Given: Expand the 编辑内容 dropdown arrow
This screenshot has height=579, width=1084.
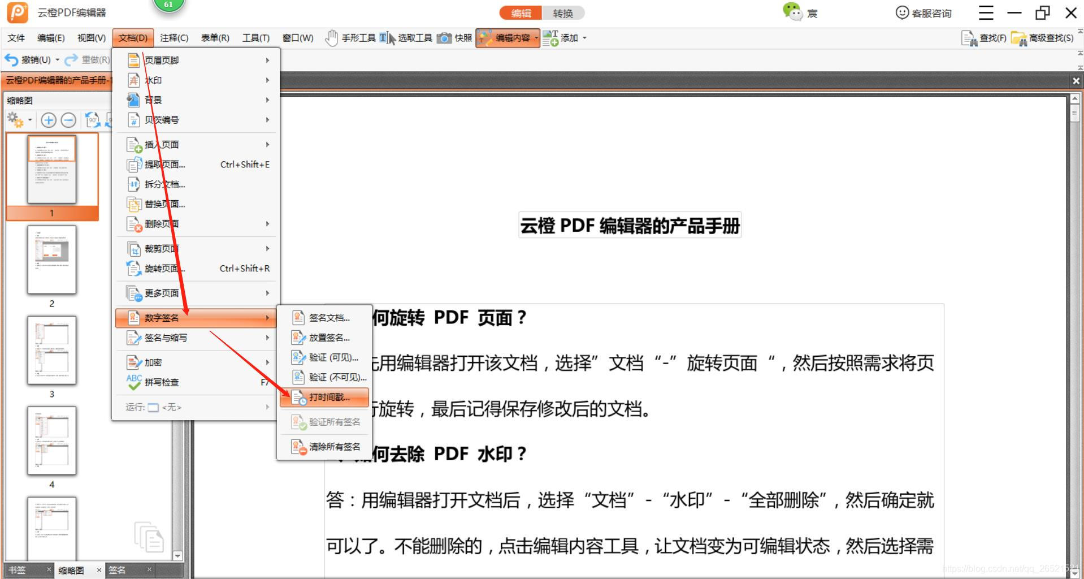Looking at the screenshot, I should coord(536,38).
